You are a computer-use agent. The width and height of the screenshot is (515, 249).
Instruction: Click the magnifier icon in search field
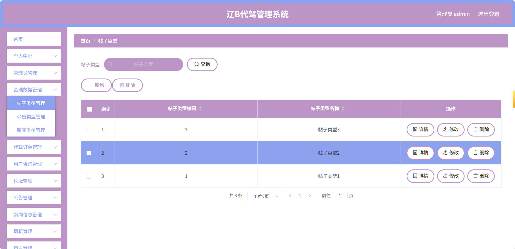tap(110, 64)
